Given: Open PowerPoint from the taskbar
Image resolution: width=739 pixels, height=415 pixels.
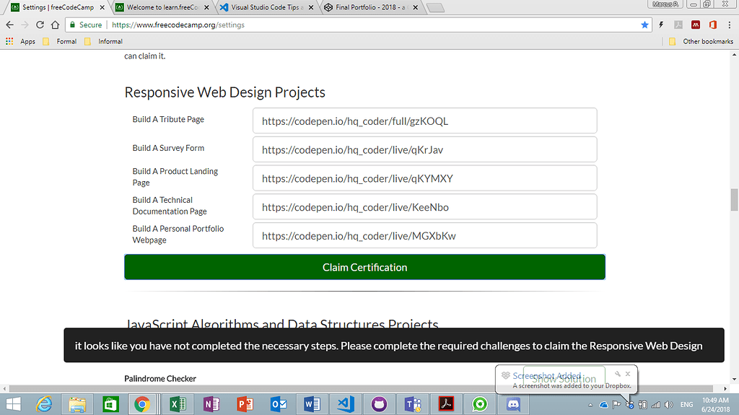Looking at the screenshot, I should click(245, 404).
